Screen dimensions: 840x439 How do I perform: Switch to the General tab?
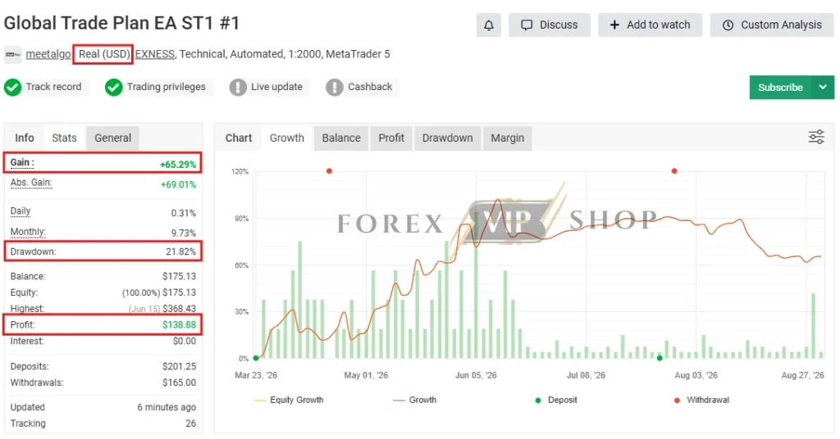point(112,138)
